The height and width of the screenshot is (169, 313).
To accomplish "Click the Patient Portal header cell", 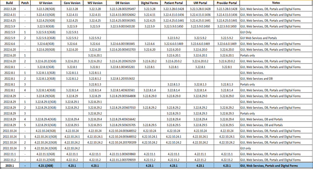I will (x=173, y=3).
